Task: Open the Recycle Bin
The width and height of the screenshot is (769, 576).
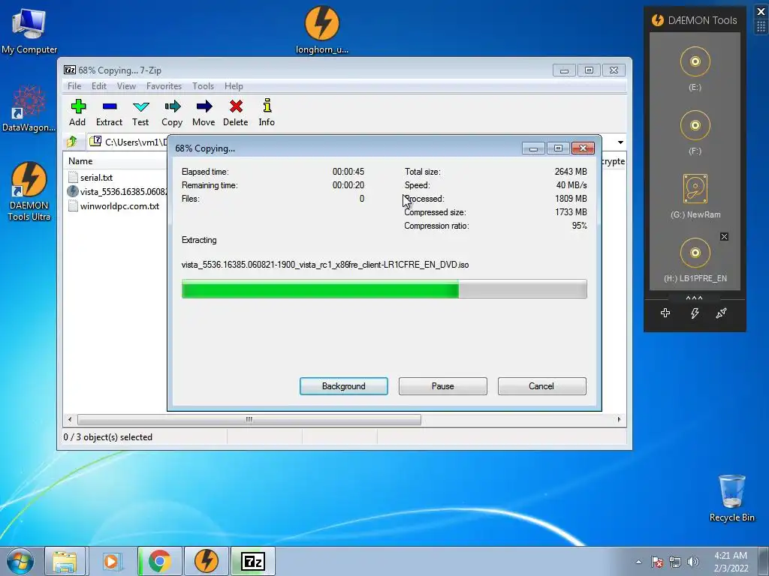Action: 731,498
